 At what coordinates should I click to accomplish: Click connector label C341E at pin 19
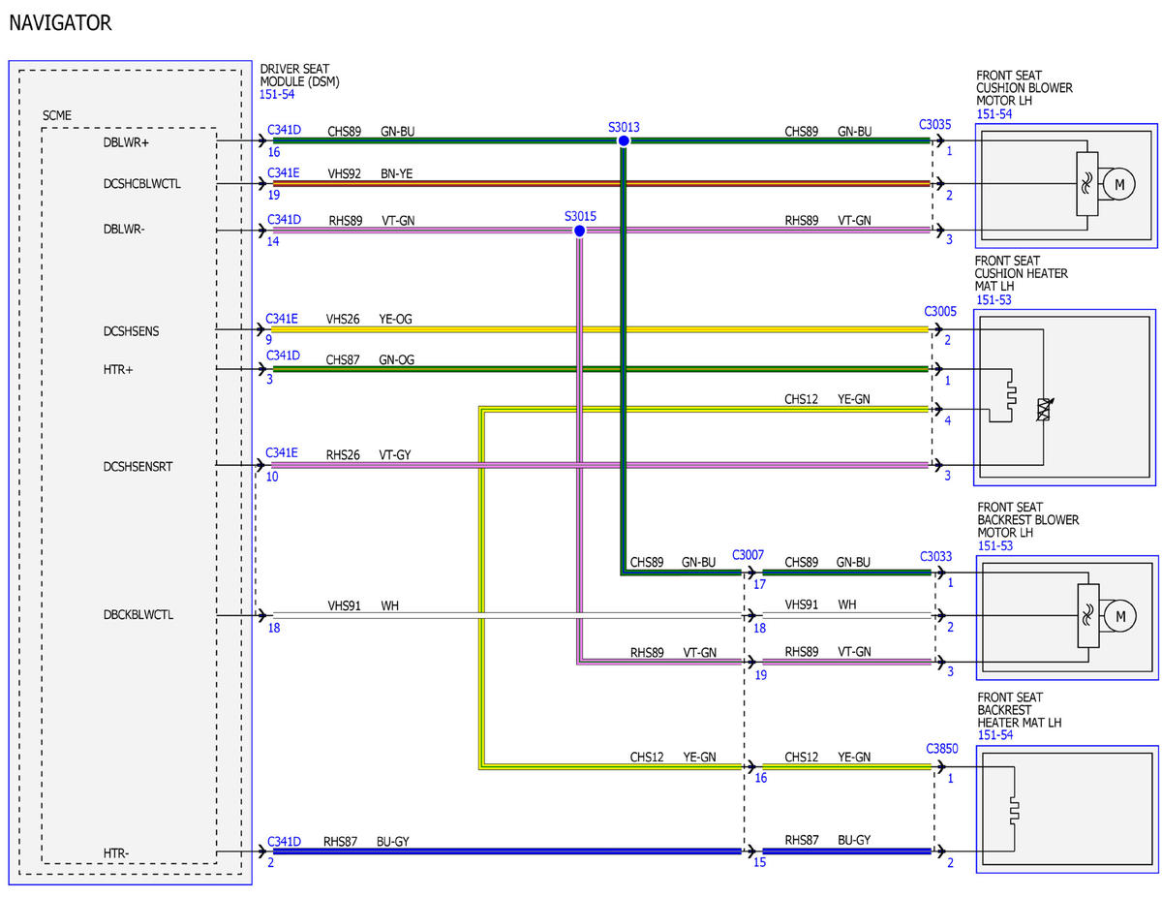[x=283, y=173]
